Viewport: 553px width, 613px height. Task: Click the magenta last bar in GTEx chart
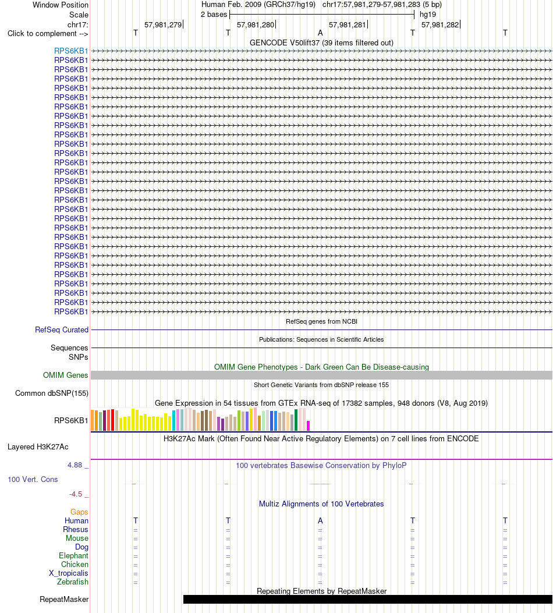[308, 426]
